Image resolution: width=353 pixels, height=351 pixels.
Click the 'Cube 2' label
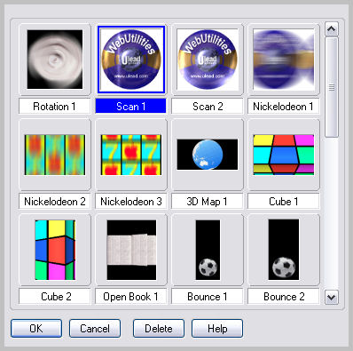[x=55, y=296]
